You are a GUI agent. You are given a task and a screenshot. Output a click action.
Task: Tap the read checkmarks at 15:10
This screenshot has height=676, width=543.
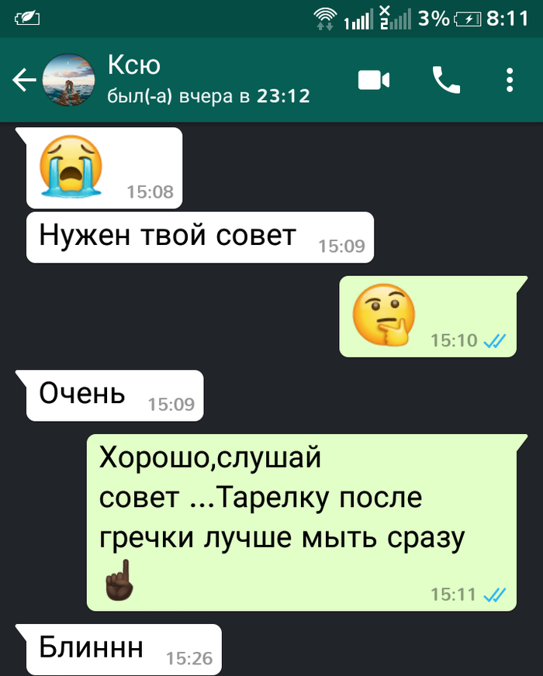coord(494,341)
